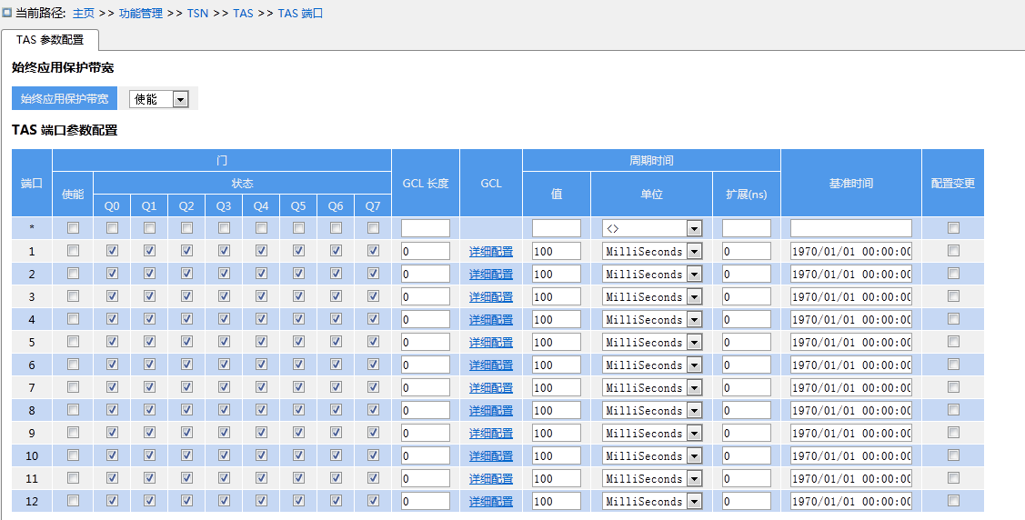Focus GCL 长度 field for port 6

(x=425, y=365)
